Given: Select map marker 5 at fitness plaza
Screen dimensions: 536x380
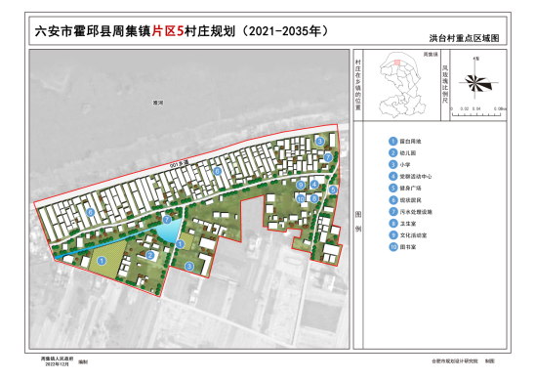Looking at the screenshot, I should [x=333, y=190].
